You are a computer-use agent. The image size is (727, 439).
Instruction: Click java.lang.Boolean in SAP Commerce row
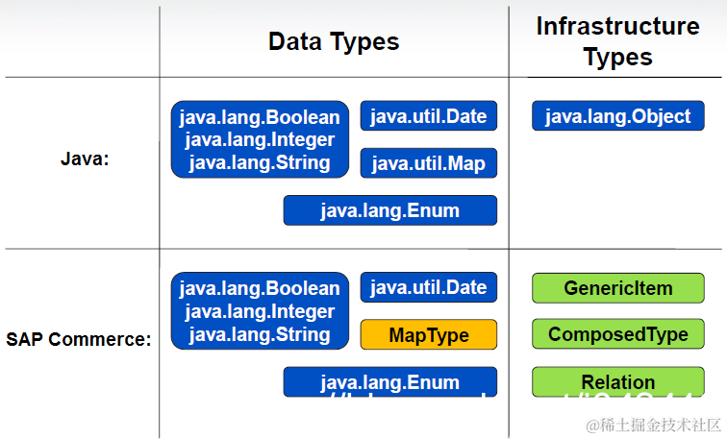[260, 288]
